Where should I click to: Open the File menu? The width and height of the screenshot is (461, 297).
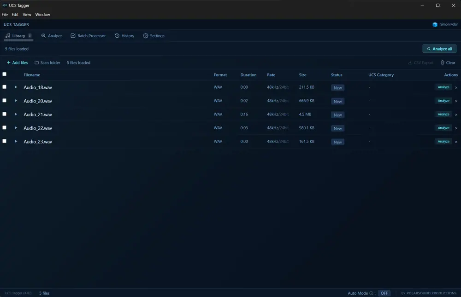pyautogui.click(x=5, y=14)
